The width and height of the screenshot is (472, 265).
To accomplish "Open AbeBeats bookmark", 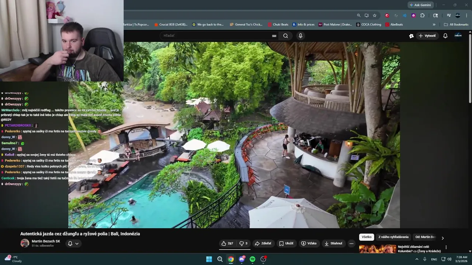I will tap(394, 25).
